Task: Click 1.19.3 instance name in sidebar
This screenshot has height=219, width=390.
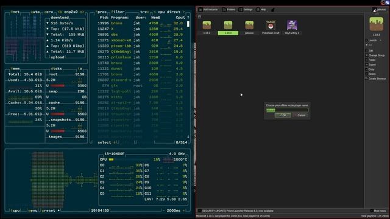Action: (377, 35)
